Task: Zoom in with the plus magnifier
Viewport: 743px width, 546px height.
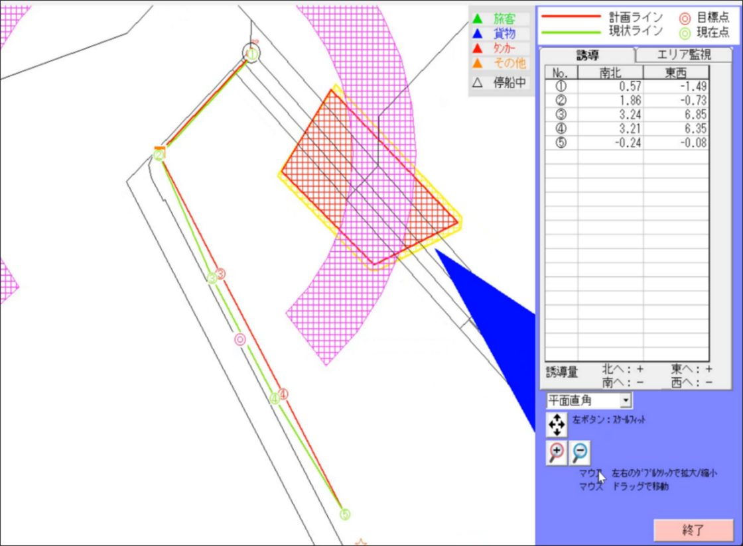Action: pos(557,453)
